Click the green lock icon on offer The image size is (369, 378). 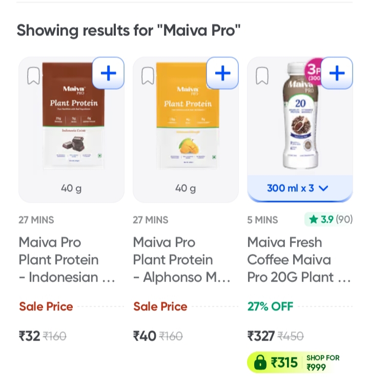tap(260, 363)
